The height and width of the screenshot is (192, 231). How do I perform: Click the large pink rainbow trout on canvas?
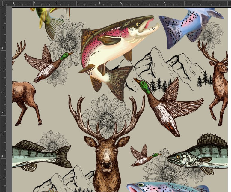tap(112, 49)
